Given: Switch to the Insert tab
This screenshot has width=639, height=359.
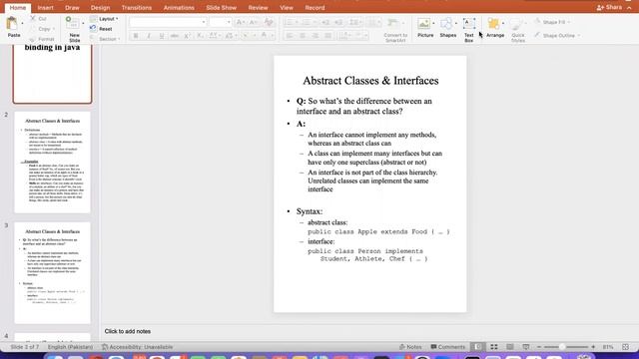Looking at the screenshot, I should pos(45,8).
